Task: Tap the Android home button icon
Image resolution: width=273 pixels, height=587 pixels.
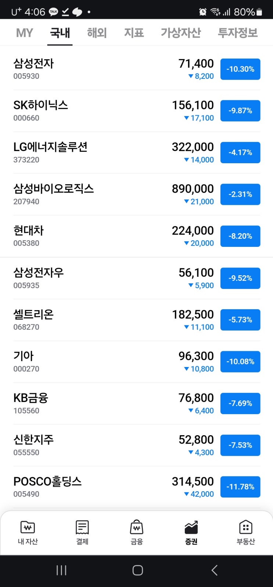Action: point(137,570)
